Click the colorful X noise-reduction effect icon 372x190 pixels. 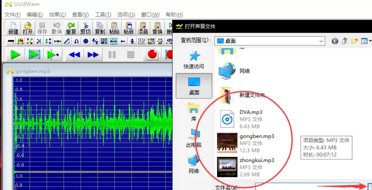pos(160,42)
